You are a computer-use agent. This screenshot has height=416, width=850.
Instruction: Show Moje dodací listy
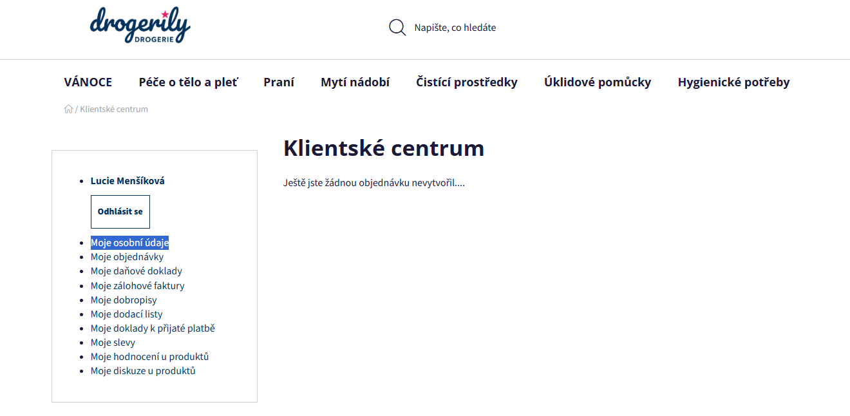pos(126,314)
